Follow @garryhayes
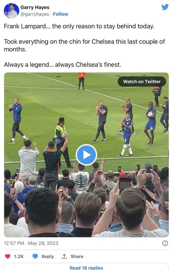The height and width of the screenshot is (270, 174). pos(60,14)
